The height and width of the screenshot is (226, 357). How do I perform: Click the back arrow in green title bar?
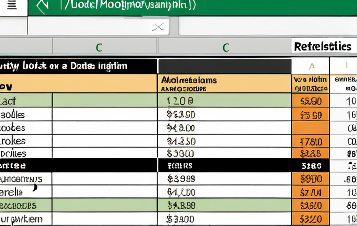[43, 7]
